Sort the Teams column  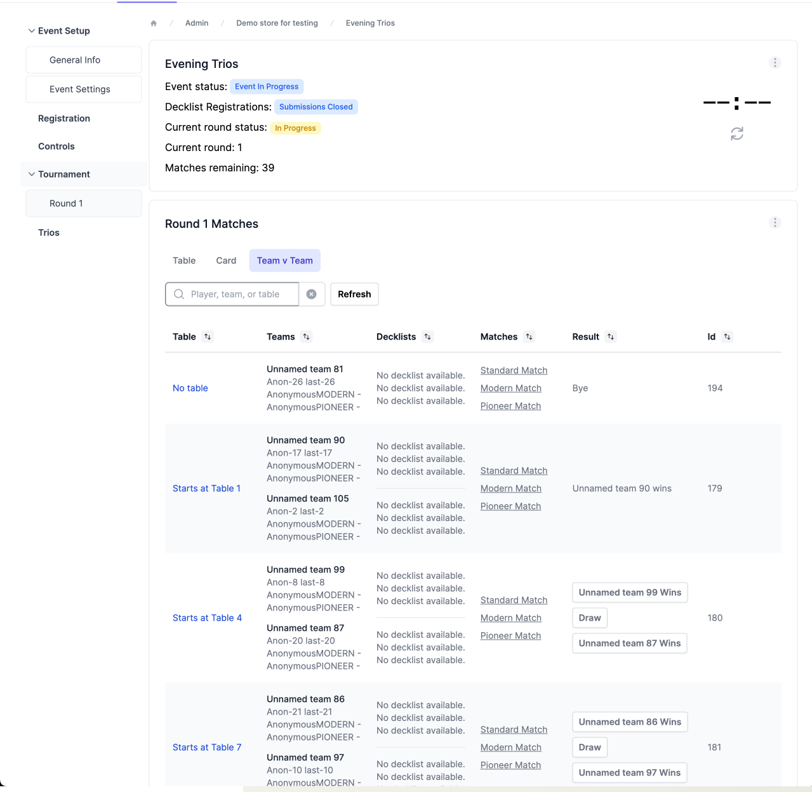[307, 337]
